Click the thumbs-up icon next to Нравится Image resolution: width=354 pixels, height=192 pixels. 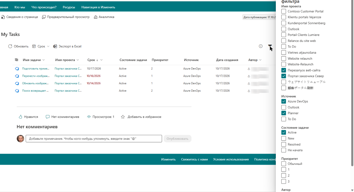(x=20, y=117)
